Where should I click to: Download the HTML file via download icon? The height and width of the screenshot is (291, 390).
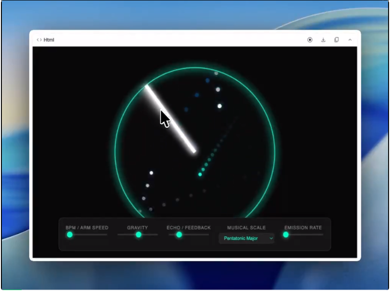coord(323,40)
